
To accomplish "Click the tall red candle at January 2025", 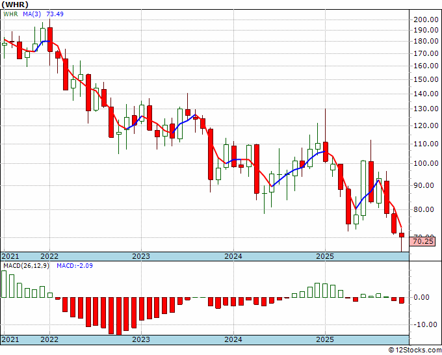I will pos(326,152).
